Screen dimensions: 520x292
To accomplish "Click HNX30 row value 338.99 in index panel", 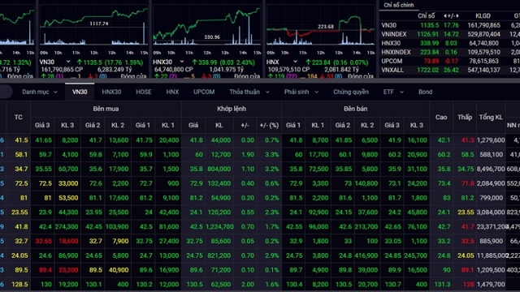I will tap(429, 43).
